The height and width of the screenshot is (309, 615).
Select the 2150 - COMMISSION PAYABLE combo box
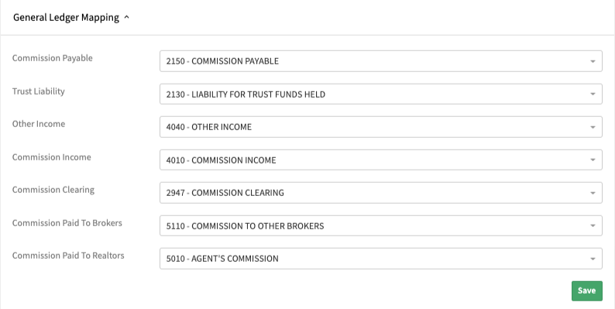(x=381, y=61)
